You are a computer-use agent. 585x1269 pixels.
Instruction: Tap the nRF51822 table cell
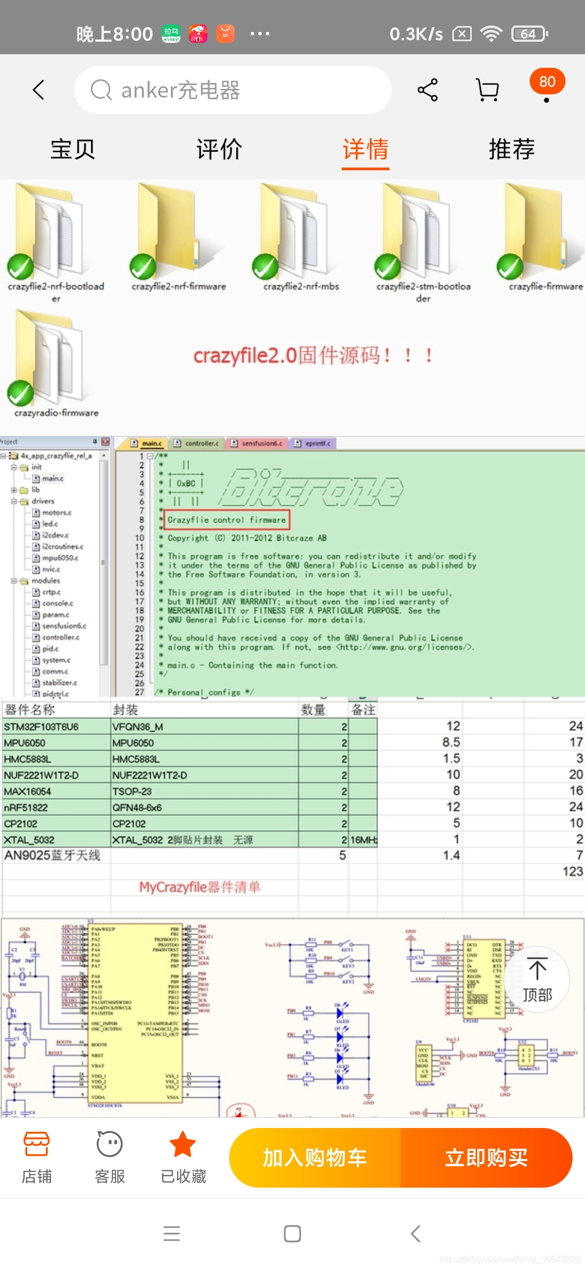56,807
